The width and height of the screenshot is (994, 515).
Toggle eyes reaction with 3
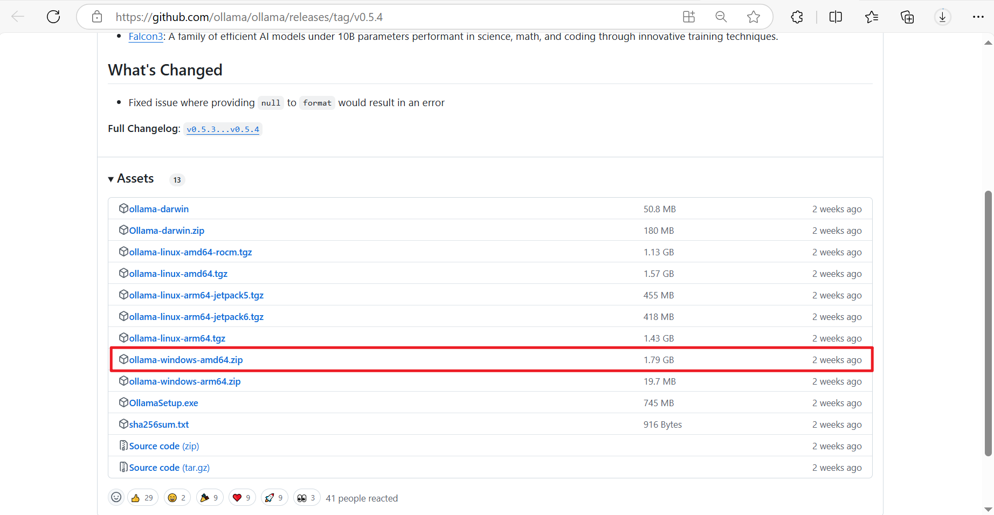[307, 498]
